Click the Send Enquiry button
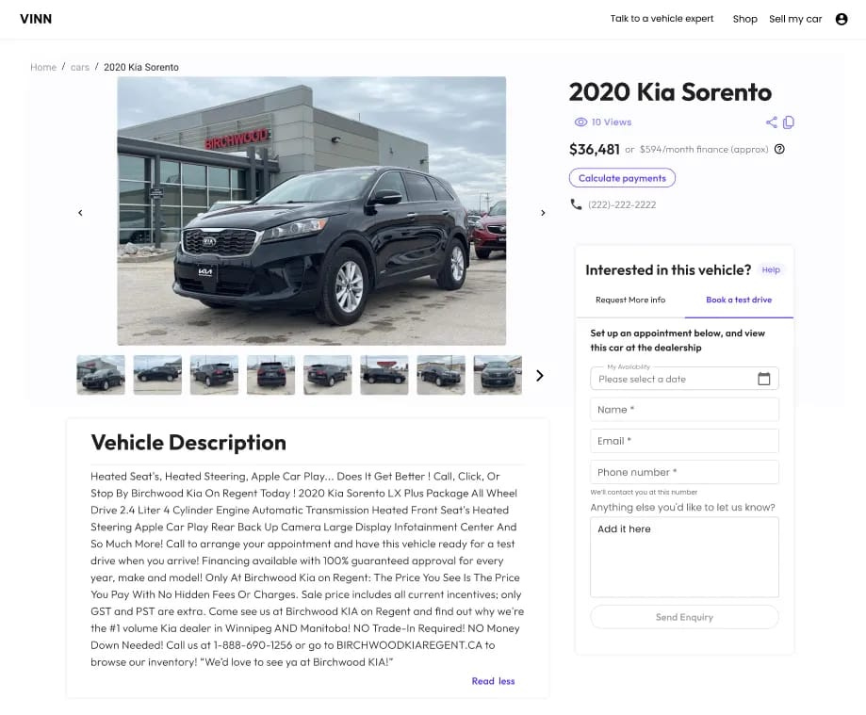 point(684,617)
